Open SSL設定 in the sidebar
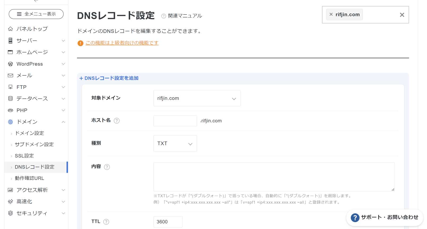This screenshot has width=427, height=229. coord(24,156)
